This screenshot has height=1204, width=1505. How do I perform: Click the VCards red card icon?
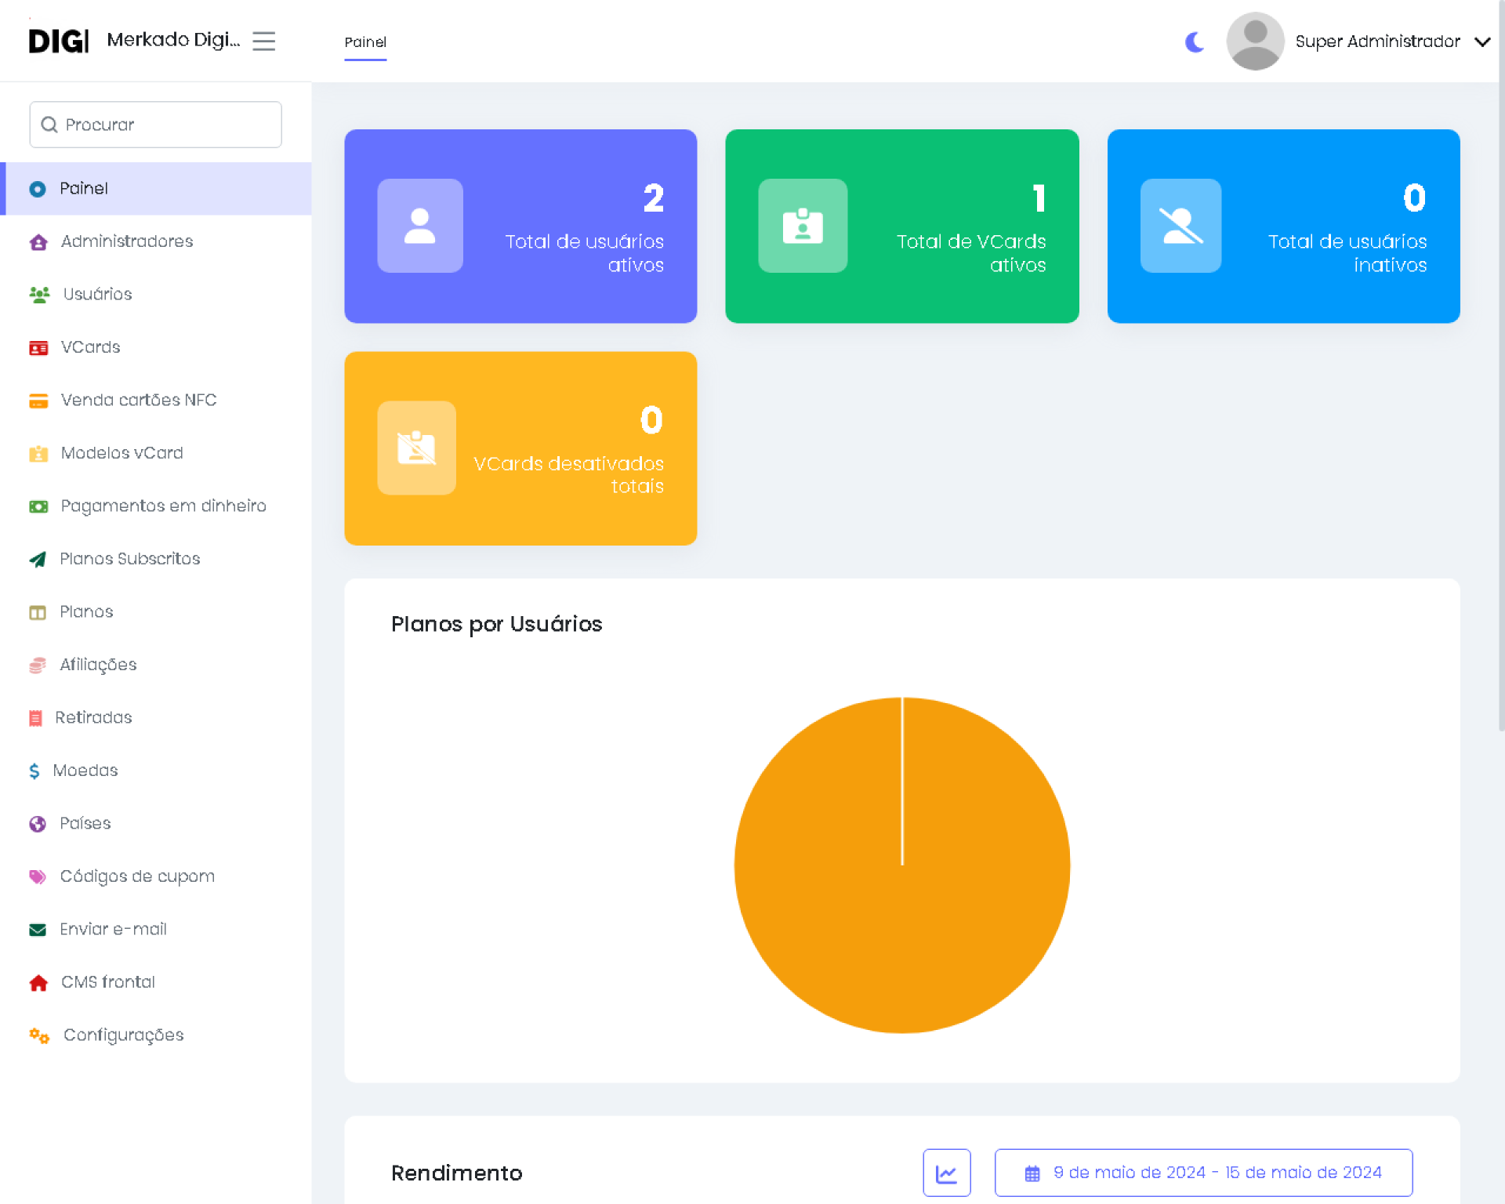tap(38, 348)
